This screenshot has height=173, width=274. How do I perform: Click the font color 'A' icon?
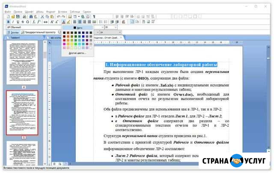click(64, 22)
